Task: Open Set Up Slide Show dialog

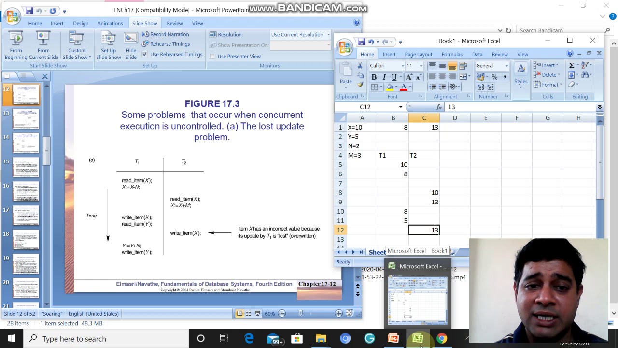Action: click(108, 46)
